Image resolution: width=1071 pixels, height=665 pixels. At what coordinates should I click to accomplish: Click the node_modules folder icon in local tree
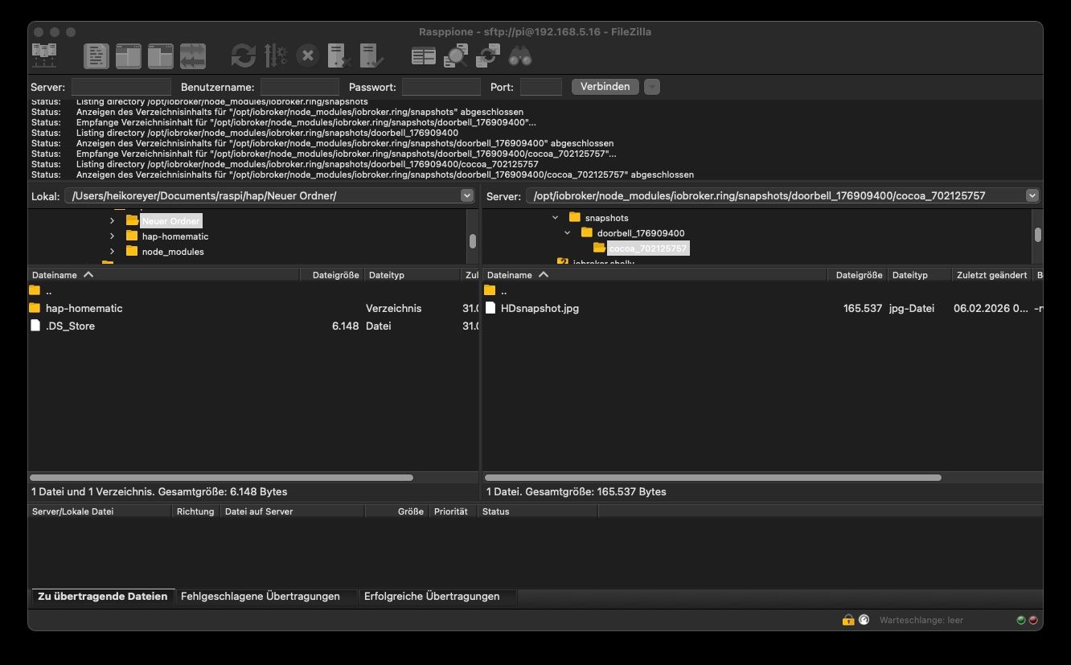point(132,251)
